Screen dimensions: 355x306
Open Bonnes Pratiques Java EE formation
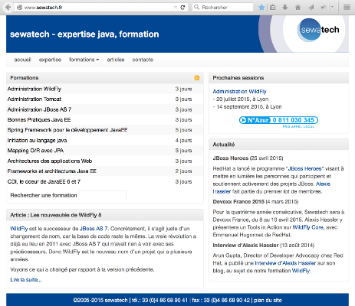[x=105, y=120]
